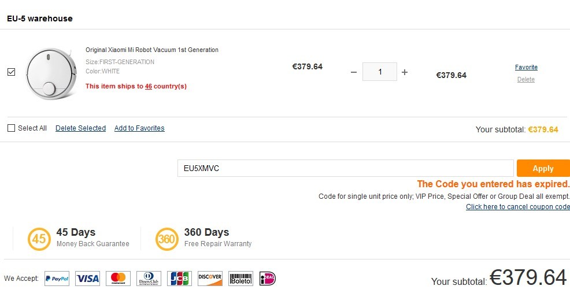The height and width of the screenshot is (308, 570).
Task: Click the Discover card icon
Action: pyautogui.click(x=210, y=279)
